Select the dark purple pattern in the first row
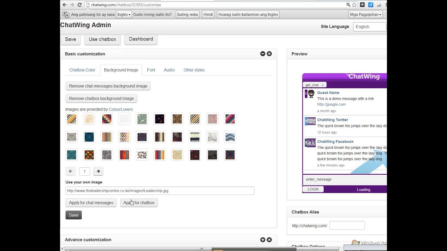Screen dimensions: 447x251 coord(160,119)
